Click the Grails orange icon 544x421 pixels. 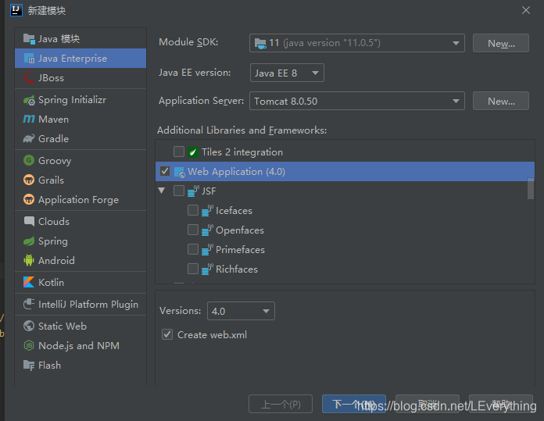click(x=29, y=180)
